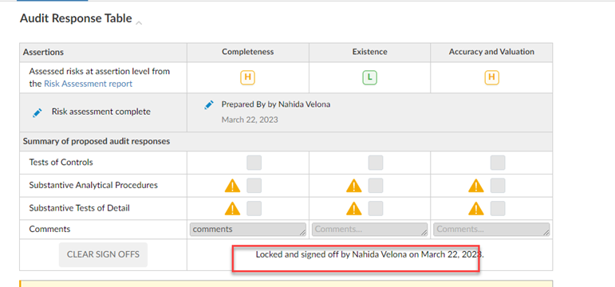Click the Completeness comments field
Image resolution: width=615 pixels, height=287 pixels.
[248, 230]
